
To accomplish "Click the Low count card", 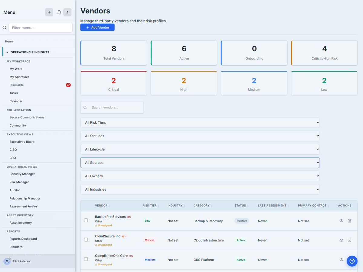I will coord(324,83).
